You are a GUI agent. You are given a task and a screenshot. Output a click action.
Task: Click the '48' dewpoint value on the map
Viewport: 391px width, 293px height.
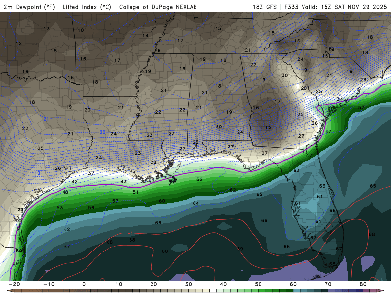pos(65,192)
